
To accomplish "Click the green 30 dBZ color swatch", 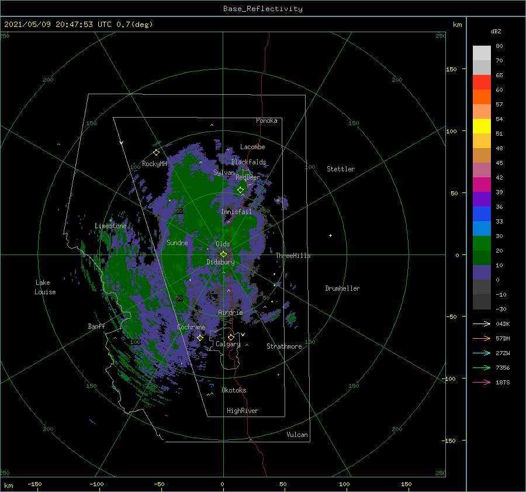I will coord(482,243).
